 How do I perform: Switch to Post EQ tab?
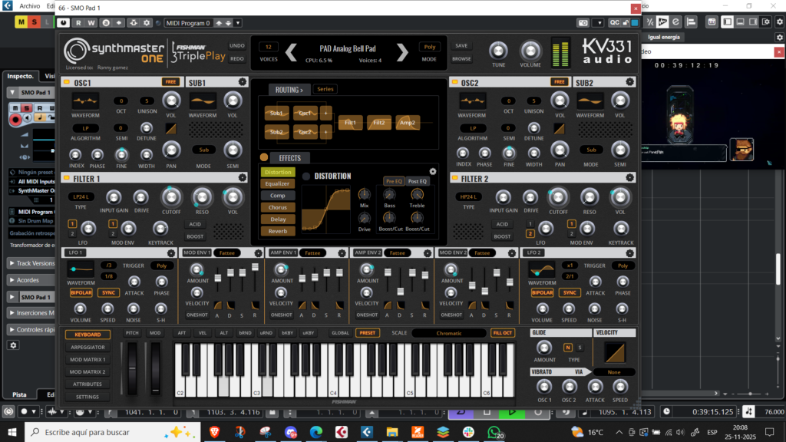coord(417,181)
